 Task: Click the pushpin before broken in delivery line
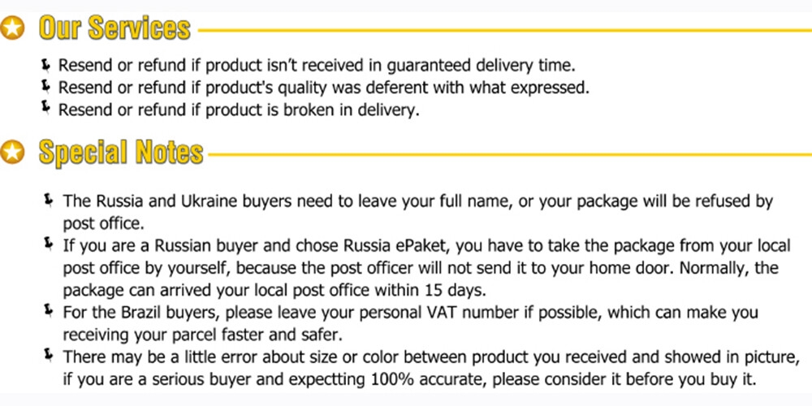pyautogui.click(x=46, y=107)
